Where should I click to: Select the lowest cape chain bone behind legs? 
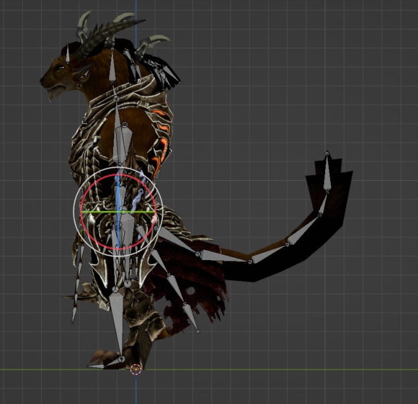coord(191,318)
